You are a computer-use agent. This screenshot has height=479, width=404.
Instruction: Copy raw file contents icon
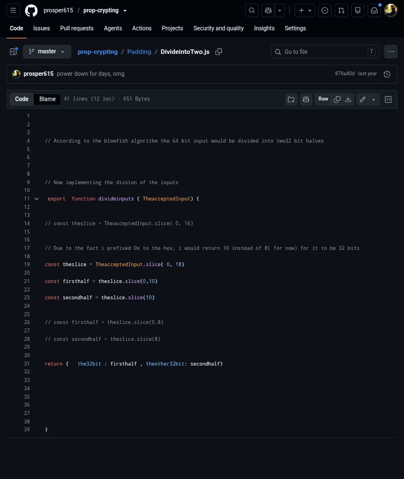click(x=337, y=99)
